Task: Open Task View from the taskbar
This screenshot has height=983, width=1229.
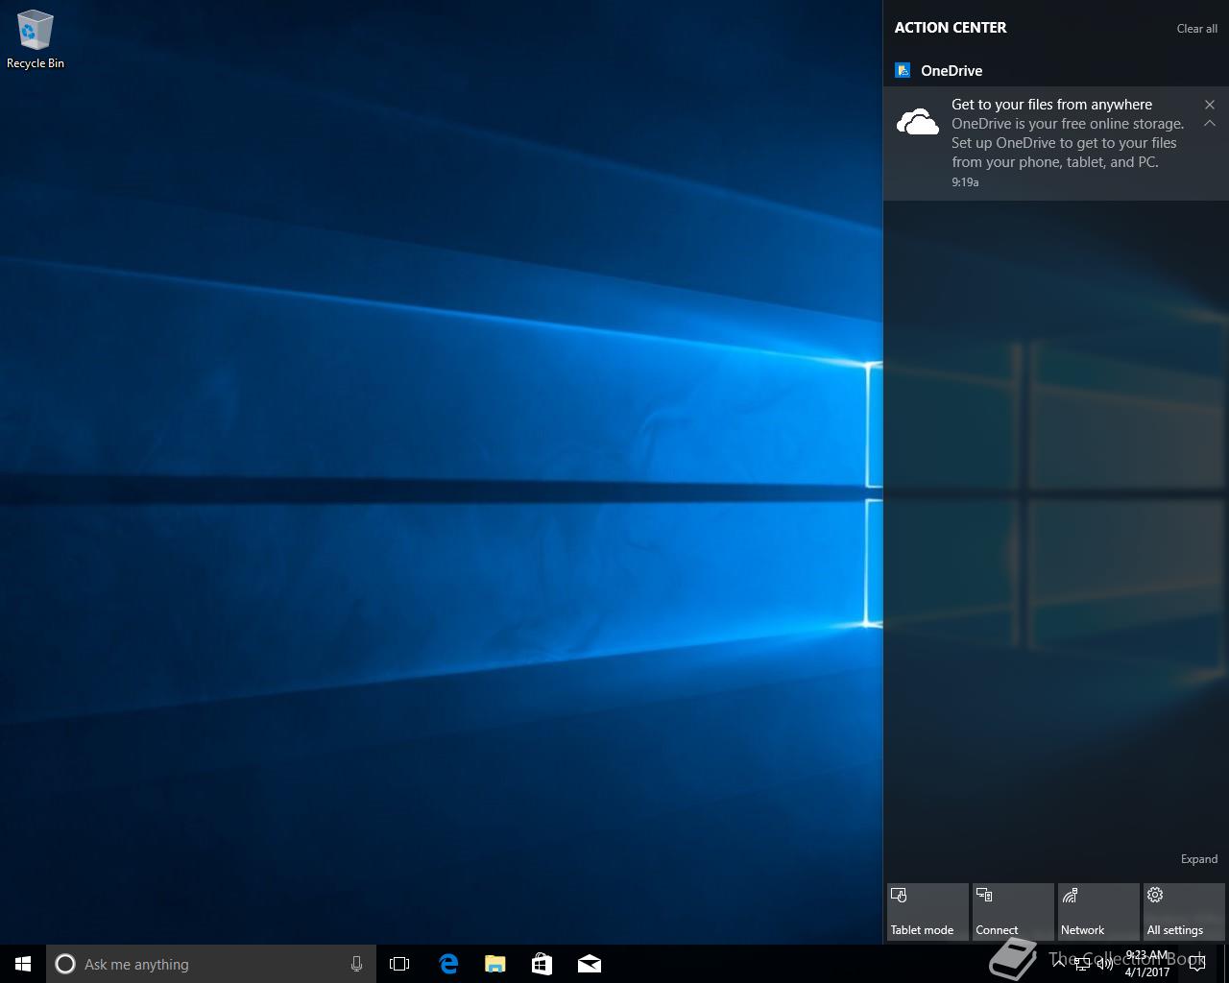Action: 399,964
